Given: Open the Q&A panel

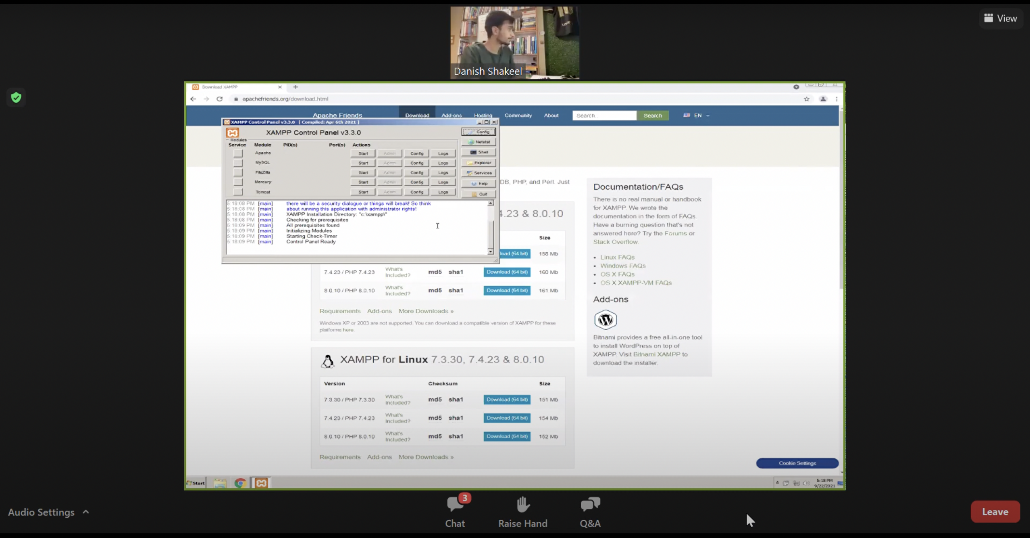Looking at the screenshot, I should (590, 505).
